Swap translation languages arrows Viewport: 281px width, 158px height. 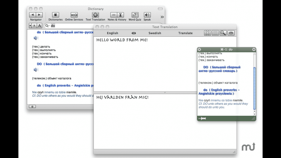134,33
